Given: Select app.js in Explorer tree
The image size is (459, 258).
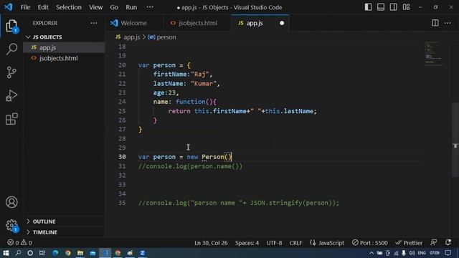Looking at the screenshot, I should [64, 47].
